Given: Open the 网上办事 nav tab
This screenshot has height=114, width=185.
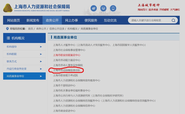Looking at the screenshot, I should pyautogui.click(x=71, y=20).
